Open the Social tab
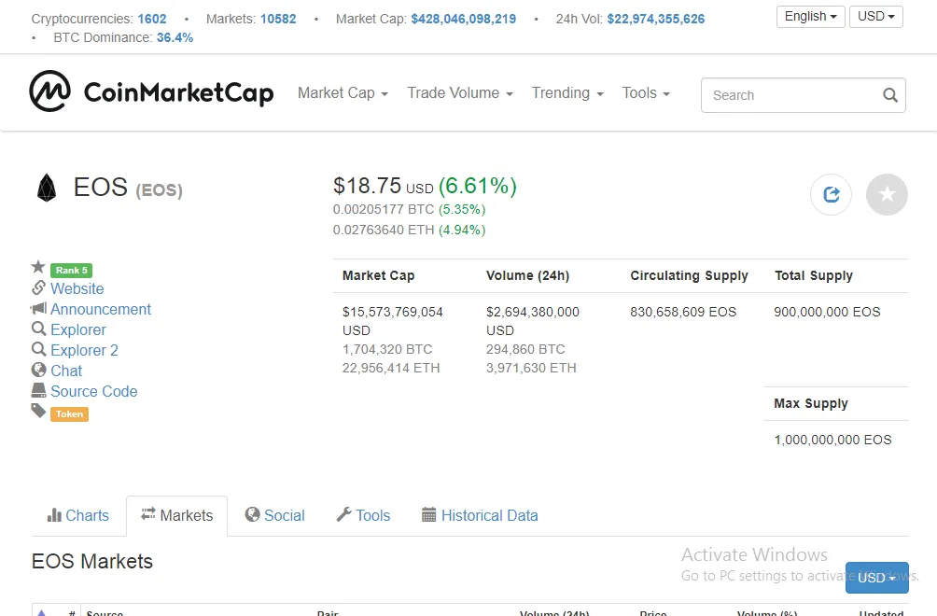Screen dimensions: 937x616 point(275,515)
